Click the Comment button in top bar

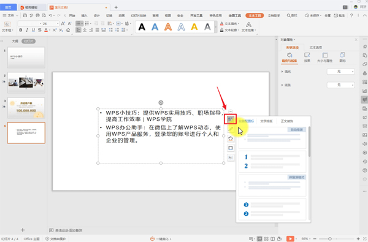pos(339,15)
